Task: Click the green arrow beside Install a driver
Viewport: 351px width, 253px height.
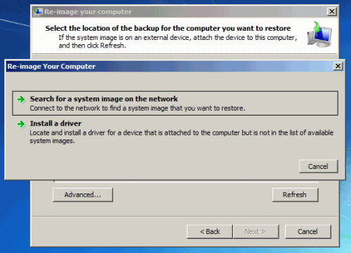Action: (x=21, y=124)
